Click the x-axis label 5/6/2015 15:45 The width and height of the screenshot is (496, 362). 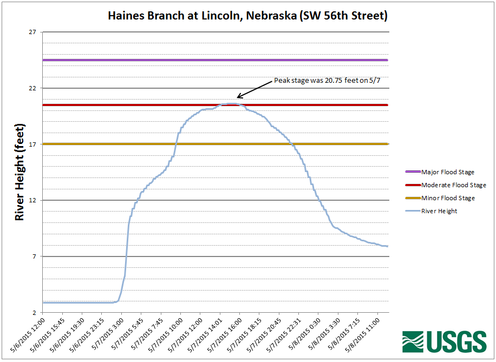point(47,335)
